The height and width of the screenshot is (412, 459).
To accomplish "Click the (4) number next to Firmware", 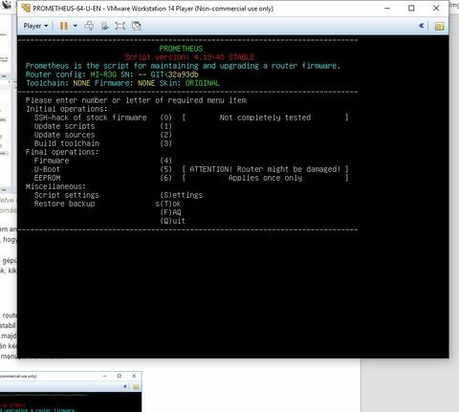I will 166,161.
